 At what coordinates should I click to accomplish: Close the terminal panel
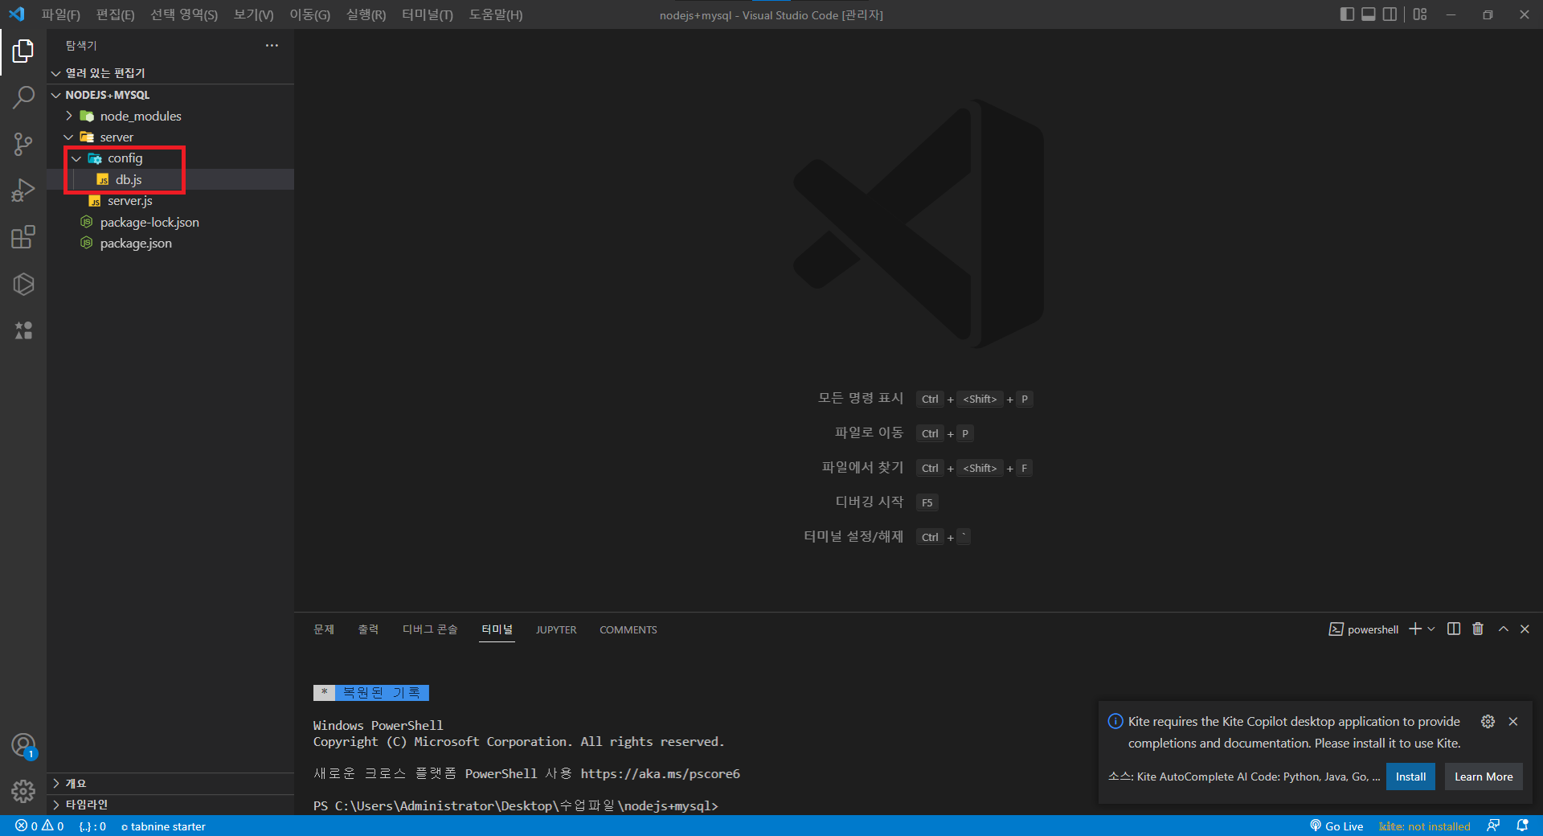1525,629
